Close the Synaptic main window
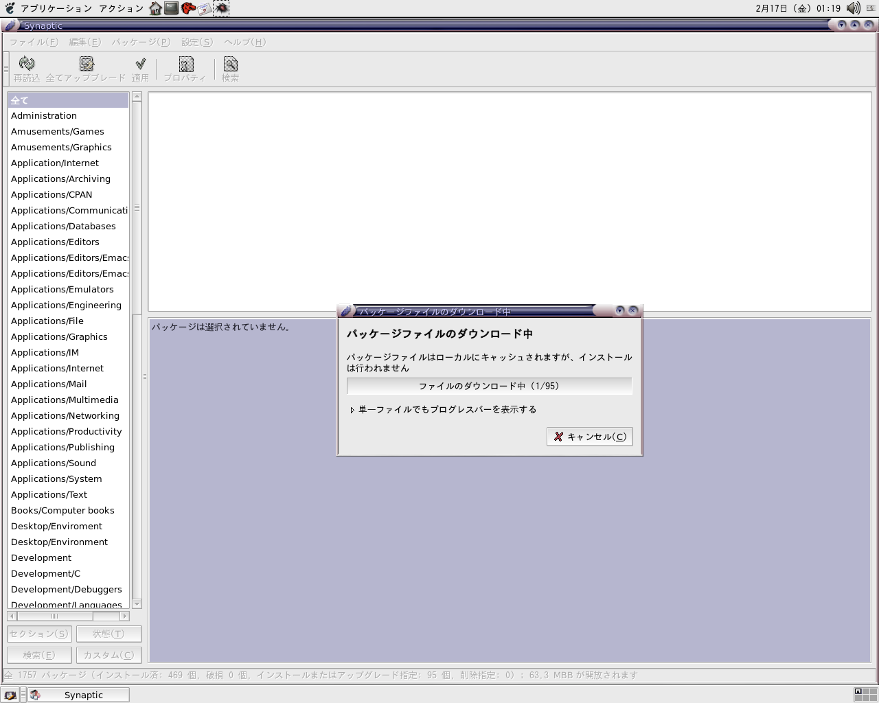 [x=868, y=25]
